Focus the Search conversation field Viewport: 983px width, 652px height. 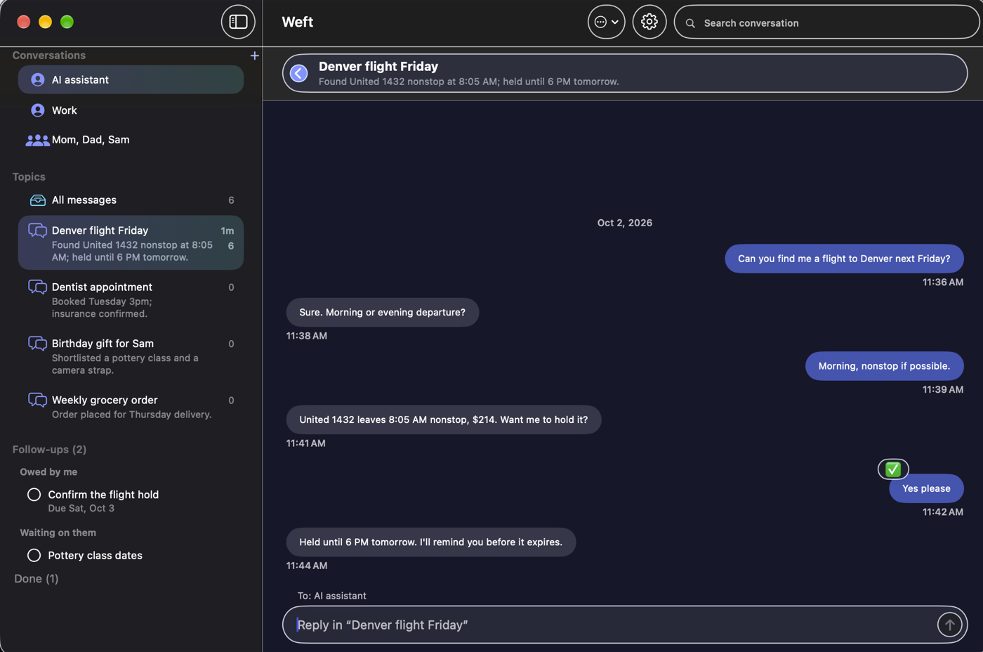pos(826,22)
